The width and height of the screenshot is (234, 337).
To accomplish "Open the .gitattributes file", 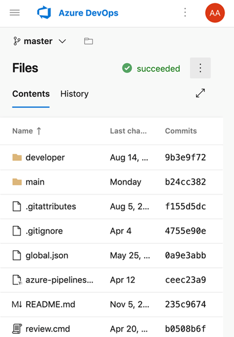I will click(51, 207).
